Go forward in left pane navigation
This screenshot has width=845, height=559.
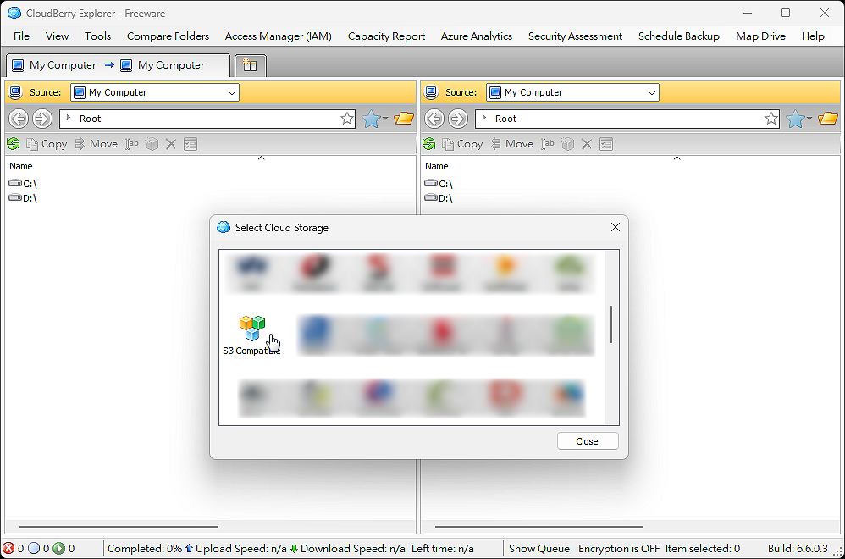pos(42,119)
